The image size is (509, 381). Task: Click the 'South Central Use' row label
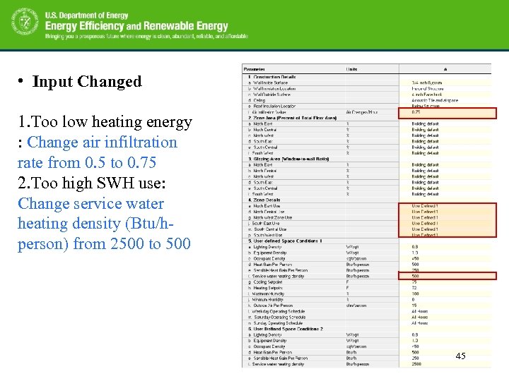270,229
